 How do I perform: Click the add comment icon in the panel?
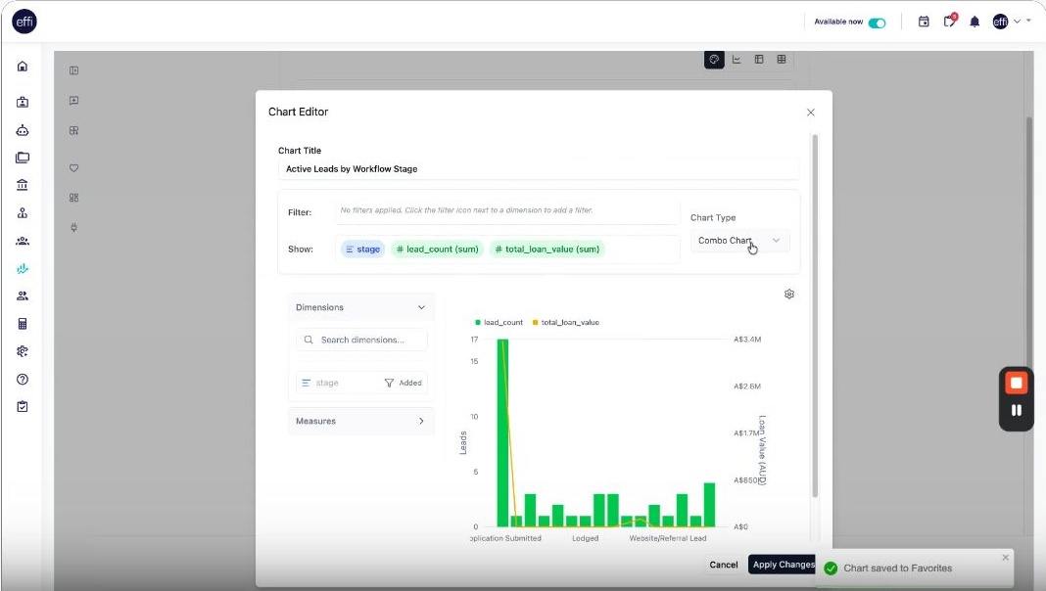pyautogui.click(x=74, y=100)
